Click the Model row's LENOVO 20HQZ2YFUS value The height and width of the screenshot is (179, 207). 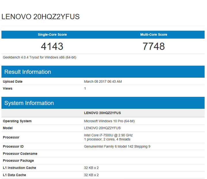point(102,128)
